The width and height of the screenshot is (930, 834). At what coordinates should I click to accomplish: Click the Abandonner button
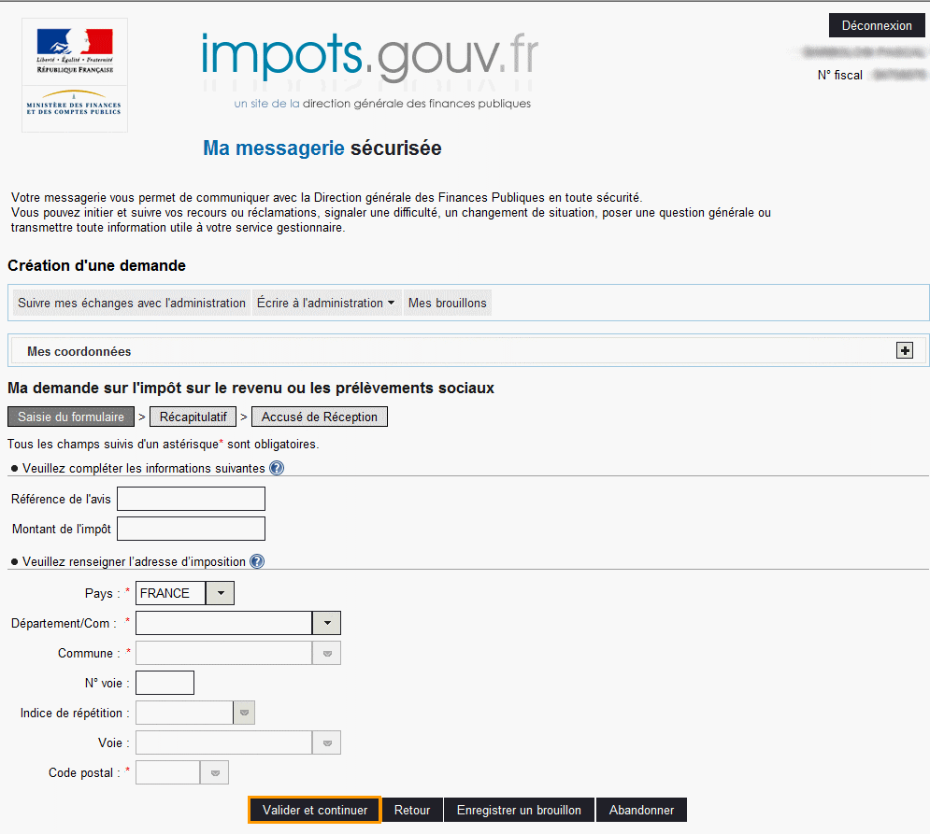642,811
